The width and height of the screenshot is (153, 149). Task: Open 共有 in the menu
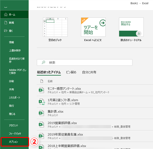11,90
